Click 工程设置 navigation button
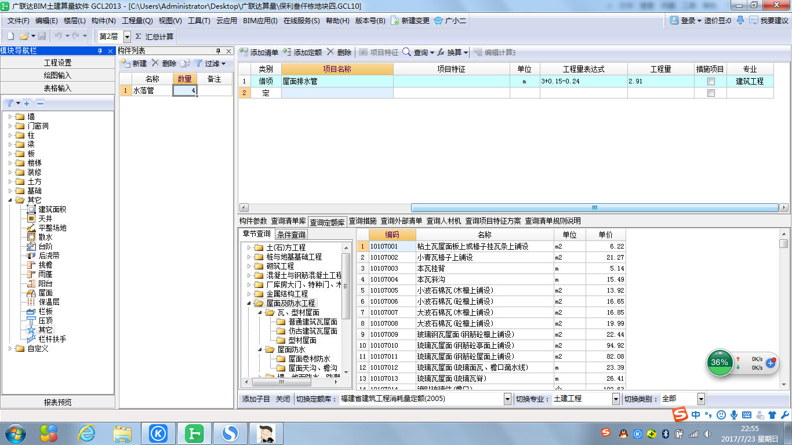The height and width of the screenshot is (445, 792). [58, 63]
